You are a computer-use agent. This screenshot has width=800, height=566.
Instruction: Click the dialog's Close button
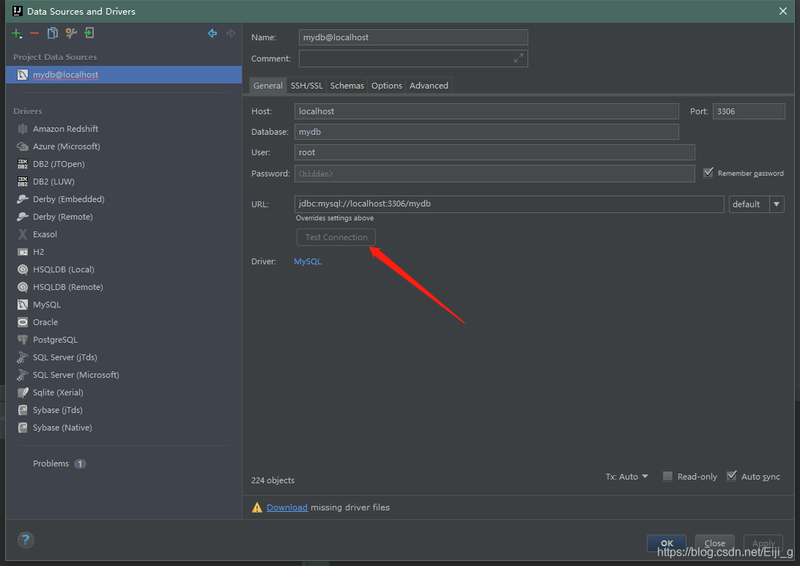[714, 543]
